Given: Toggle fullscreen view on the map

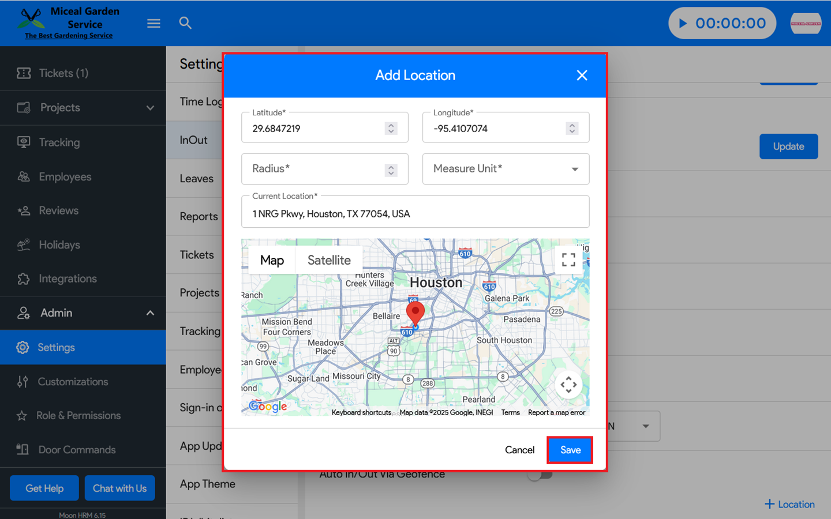Looking at the screenshot, I should tap(568, 260).
